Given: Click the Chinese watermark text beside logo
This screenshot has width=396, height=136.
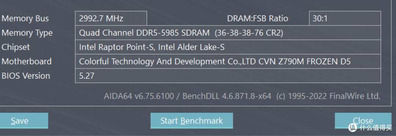Looking at the screenshot, I should pyautogui.click(x=376, y=128).
